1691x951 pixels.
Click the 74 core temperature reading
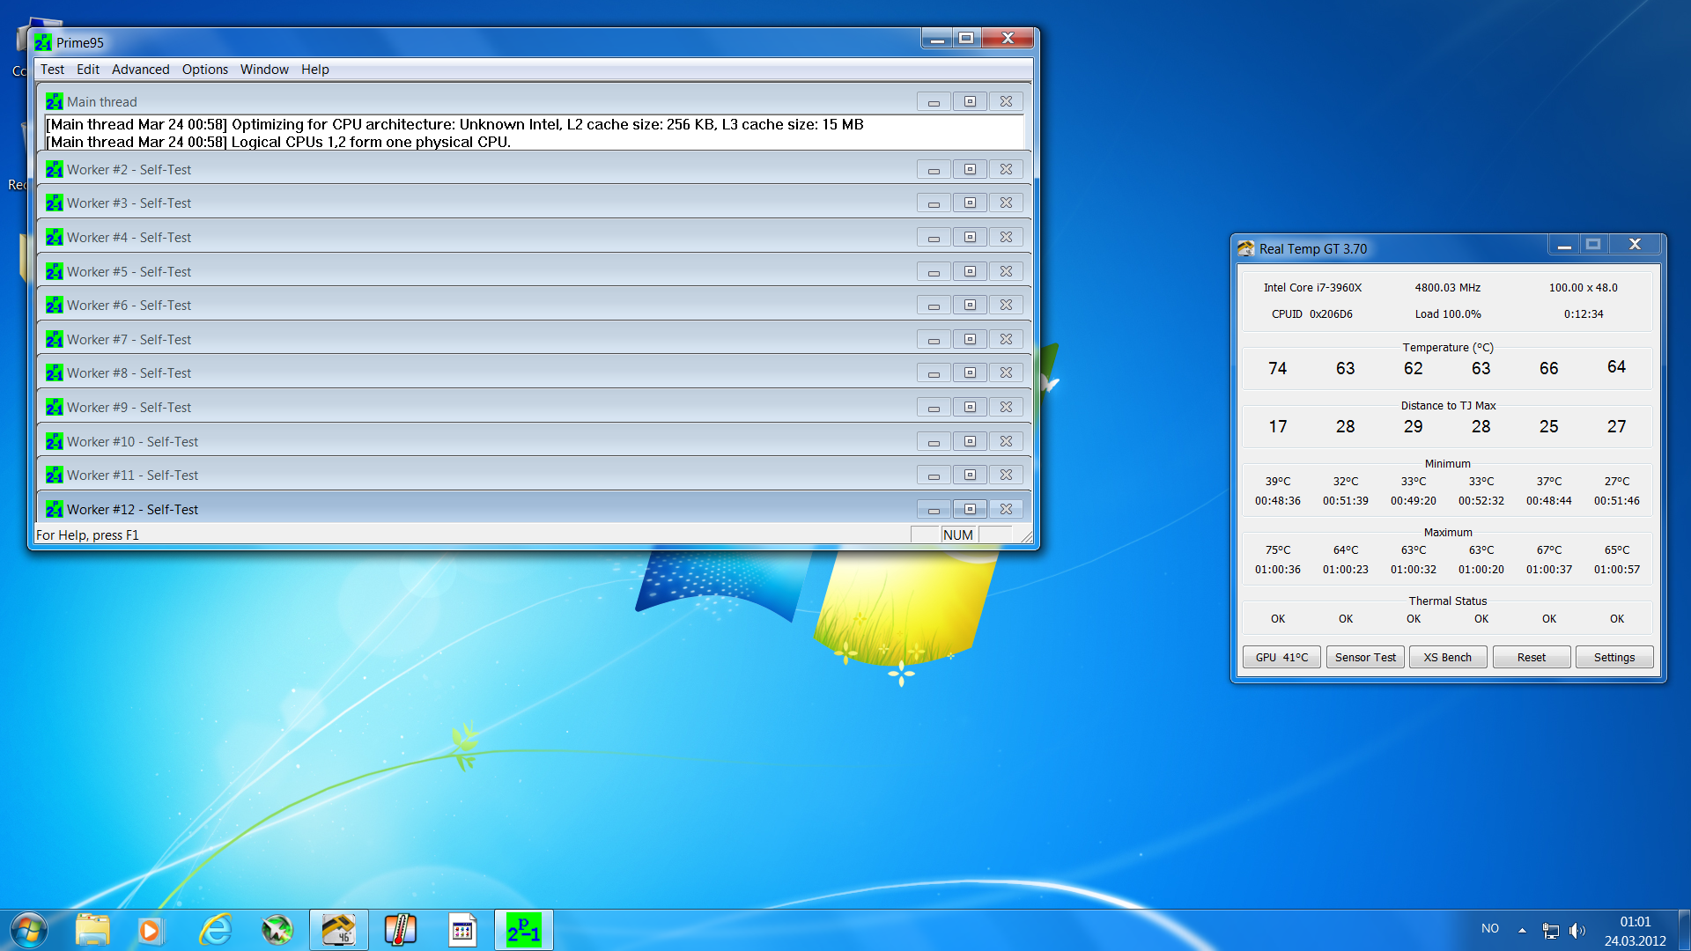(x=1278, y=368)
